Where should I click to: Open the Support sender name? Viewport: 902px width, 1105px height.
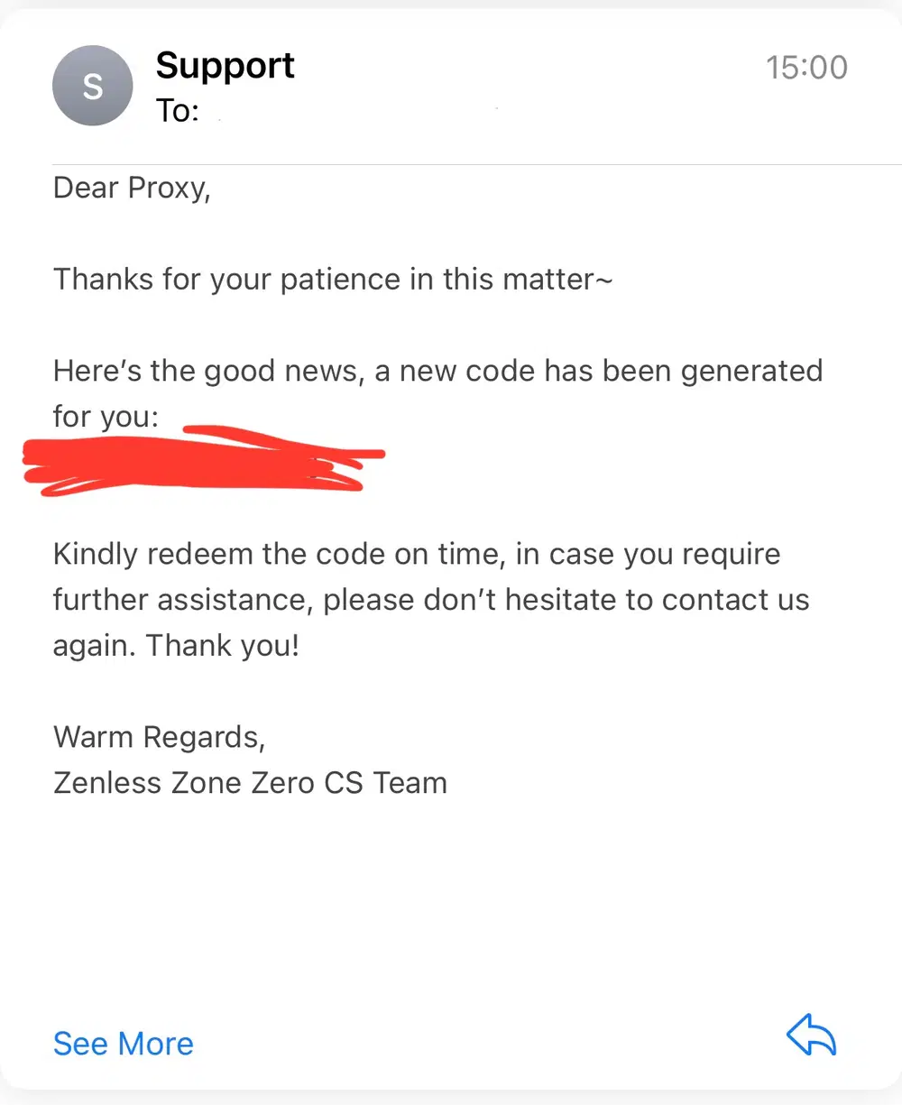[x=225, y=65]
